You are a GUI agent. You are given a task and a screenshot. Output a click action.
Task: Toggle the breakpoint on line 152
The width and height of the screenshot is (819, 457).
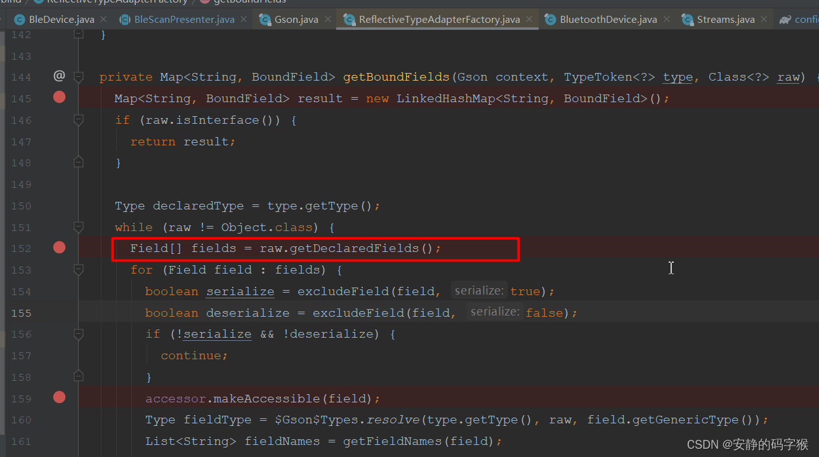pos(59,248)
